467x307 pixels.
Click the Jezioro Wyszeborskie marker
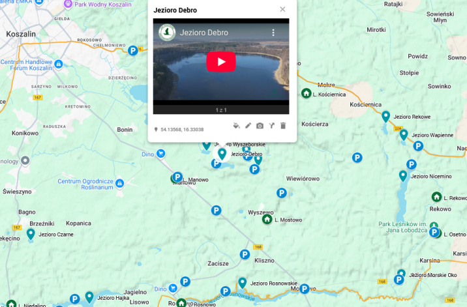(x=206, y=145)
